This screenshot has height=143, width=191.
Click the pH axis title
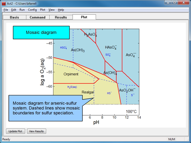(x=96, y=122)
